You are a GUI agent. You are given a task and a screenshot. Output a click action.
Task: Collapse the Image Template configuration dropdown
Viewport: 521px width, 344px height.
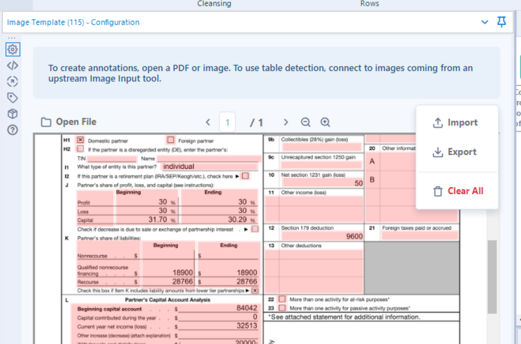485,22
